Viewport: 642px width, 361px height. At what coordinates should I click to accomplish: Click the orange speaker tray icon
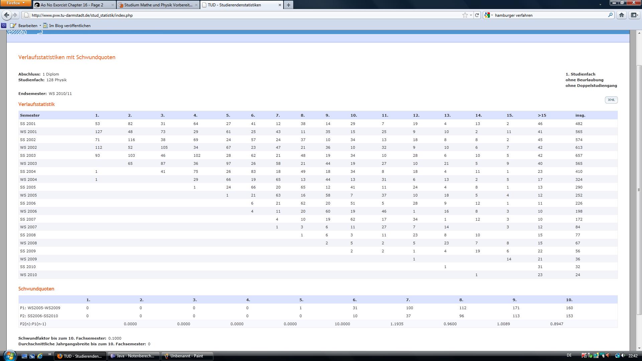[x=608, y=356]
